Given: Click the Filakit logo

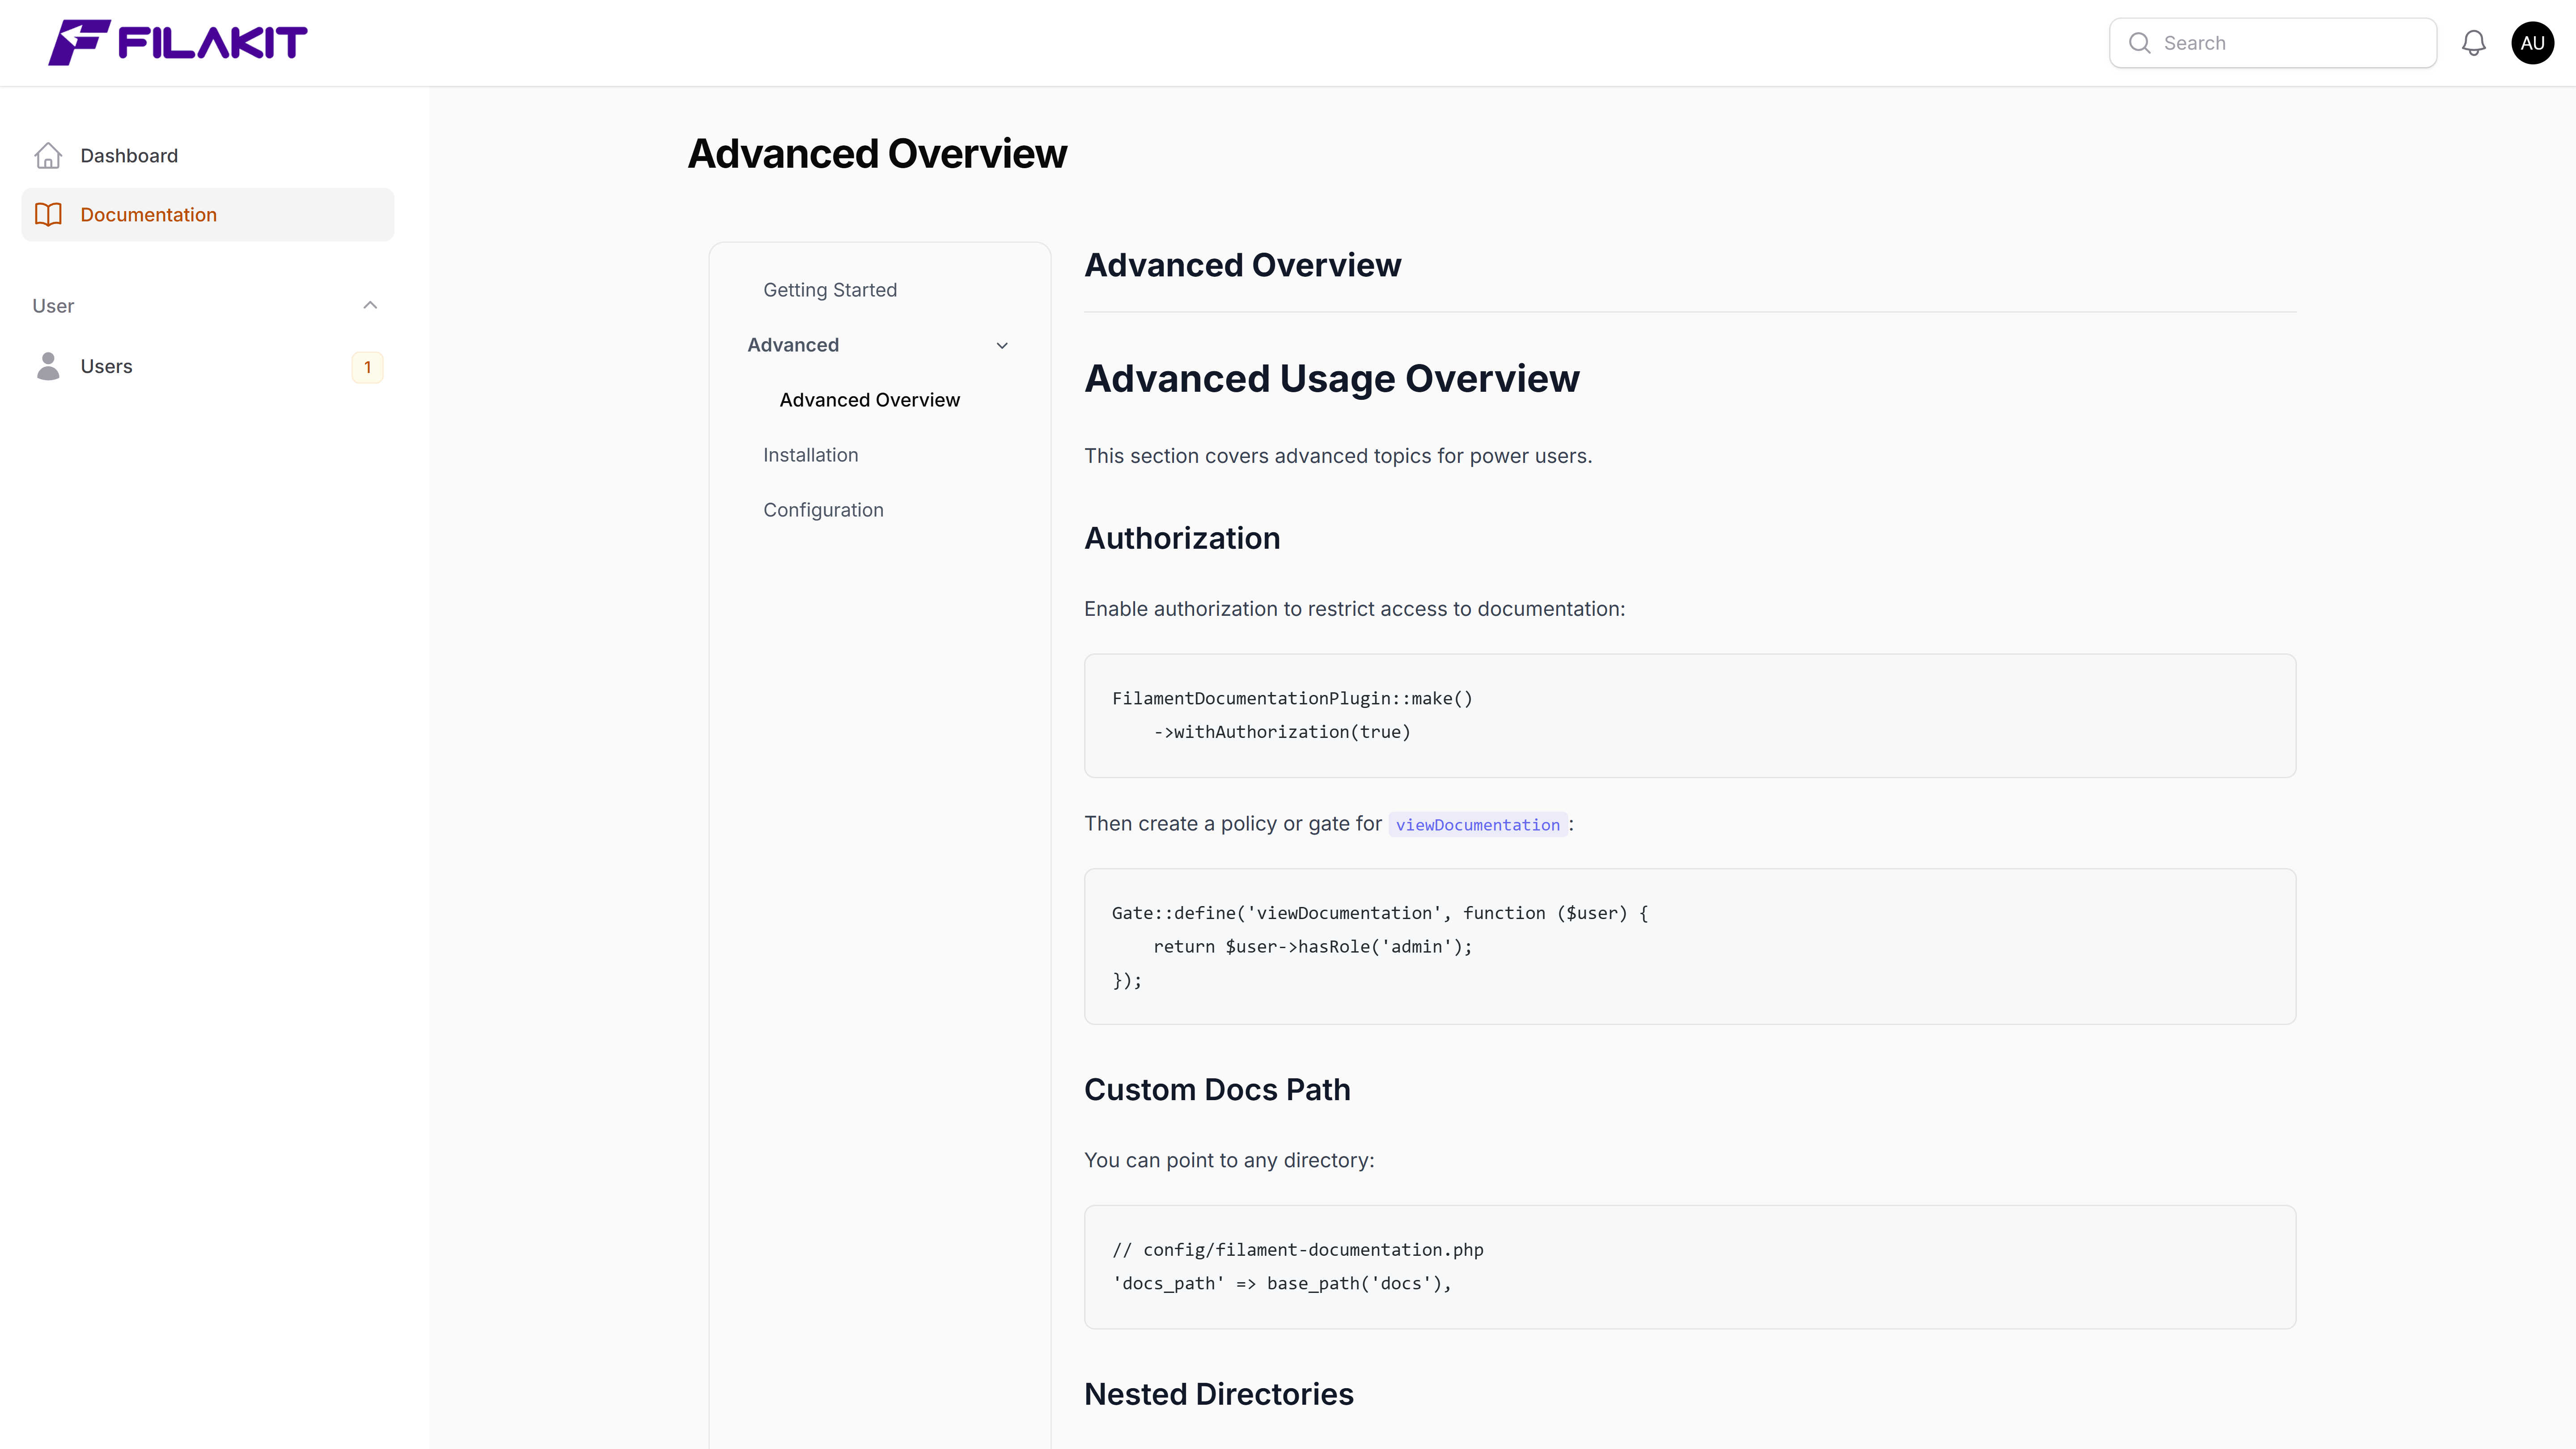Looking at the screenshot, I should (x=178, y=42).
